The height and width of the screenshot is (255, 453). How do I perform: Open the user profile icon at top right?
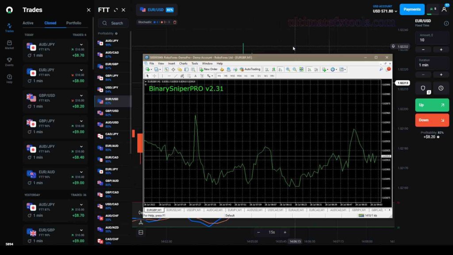pyautogui.click(x=444, y=9)
